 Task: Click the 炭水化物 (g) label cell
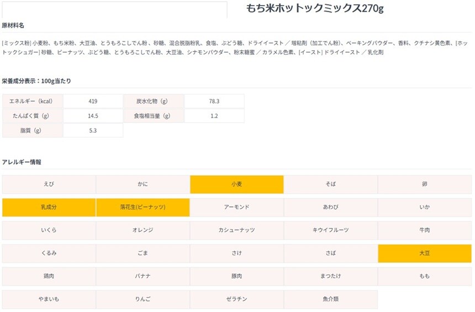coord(154,101)
